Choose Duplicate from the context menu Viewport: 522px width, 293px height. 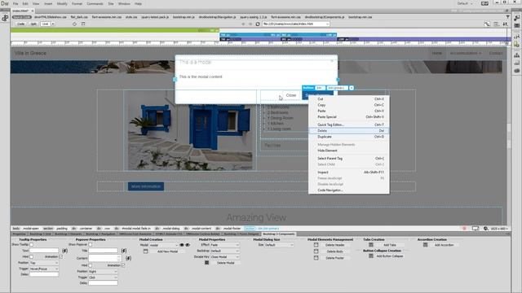point(348,137)
